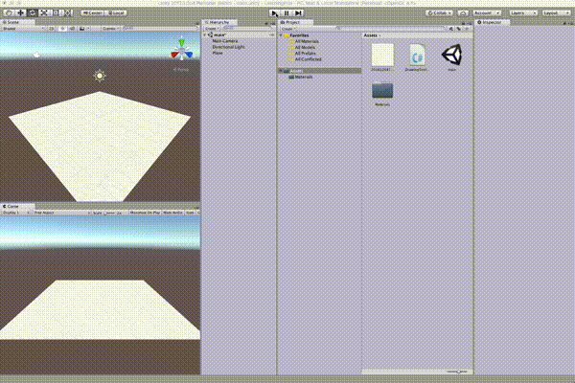
Task: Open the Collab dropdown
Action: point(439,12)
